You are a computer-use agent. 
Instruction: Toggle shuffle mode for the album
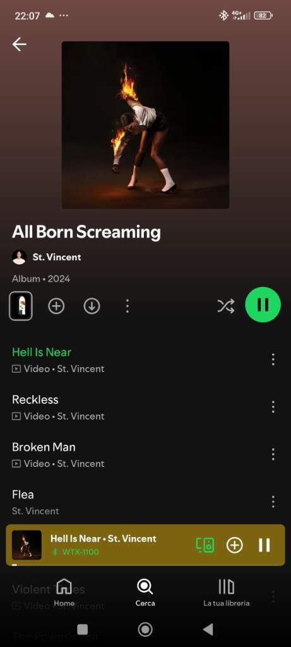coord(226,306)
